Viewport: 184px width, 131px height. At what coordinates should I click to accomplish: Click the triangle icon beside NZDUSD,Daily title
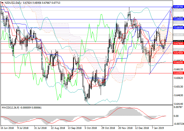[x=2, y=2]
